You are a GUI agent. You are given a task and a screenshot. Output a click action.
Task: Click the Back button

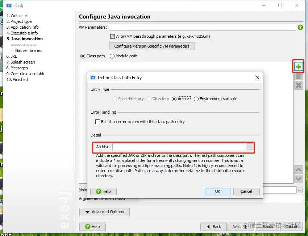pyautogui.click(x=213, y=227)
